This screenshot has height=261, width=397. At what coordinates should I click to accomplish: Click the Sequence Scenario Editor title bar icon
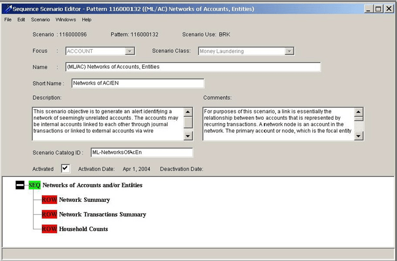tap(8, 9)
